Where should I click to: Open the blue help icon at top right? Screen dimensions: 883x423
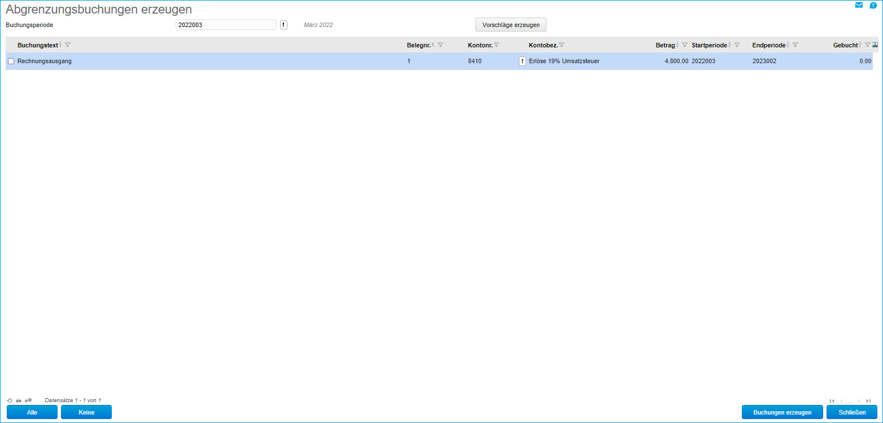pos(873,5)
